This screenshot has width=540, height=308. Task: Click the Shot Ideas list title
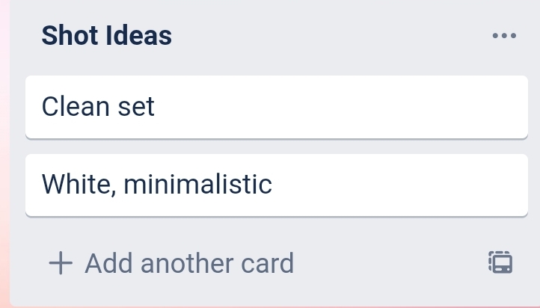[107, 35]
